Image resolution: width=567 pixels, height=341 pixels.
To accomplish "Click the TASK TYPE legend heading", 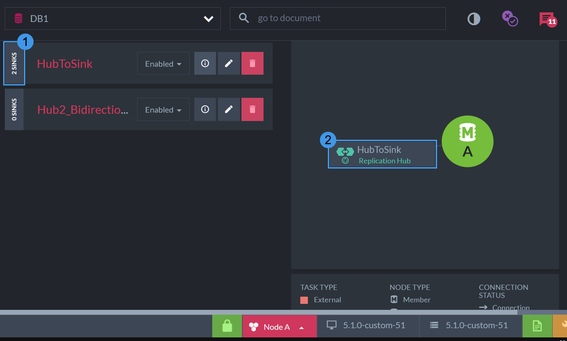I will pos(319,287).
